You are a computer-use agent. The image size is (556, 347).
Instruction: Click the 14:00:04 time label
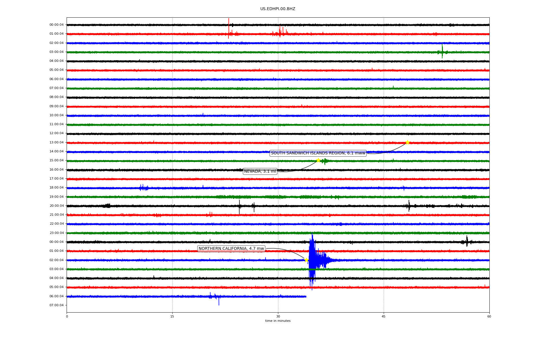[x=56, y=152]
